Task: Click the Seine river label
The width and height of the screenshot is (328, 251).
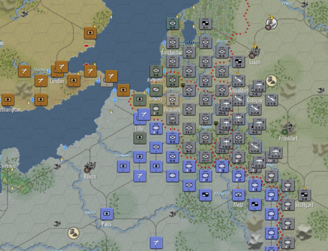Action: click(x=90, y=213)
